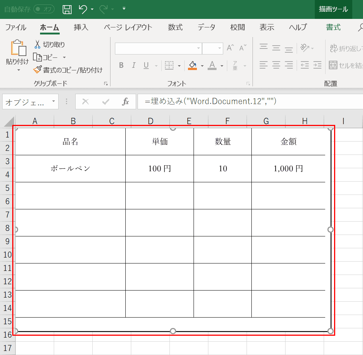Click the enter checkmark in formula bar

(x=106, y=102)
